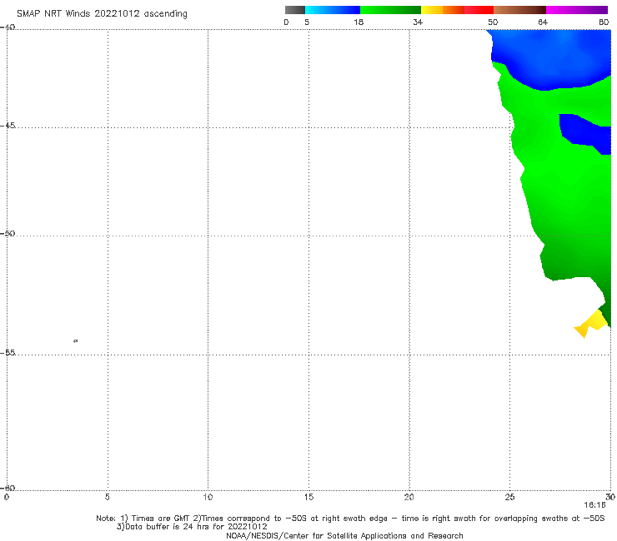Click the color bar label "50"

point(493,22)
